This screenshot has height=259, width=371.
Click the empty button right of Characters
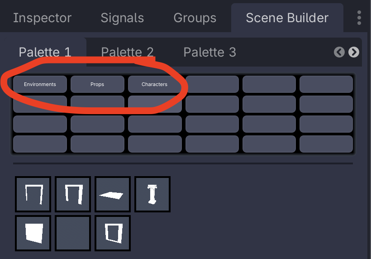[212, 84]
